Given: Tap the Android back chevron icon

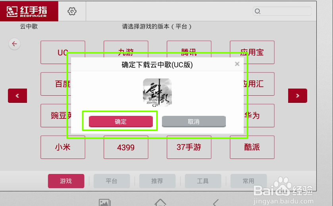Looking at the screenshot, I should tap(216, 202).
